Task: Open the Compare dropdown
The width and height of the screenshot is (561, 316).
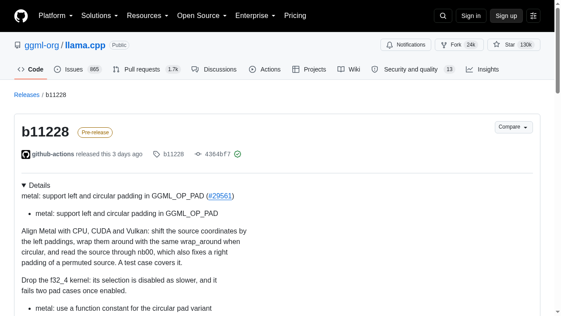Action: tap(514, 127)
